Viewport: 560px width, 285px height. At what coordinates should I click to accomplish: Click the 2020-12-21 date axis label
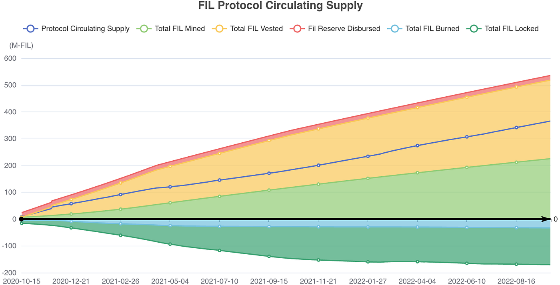tap(71, 281)
